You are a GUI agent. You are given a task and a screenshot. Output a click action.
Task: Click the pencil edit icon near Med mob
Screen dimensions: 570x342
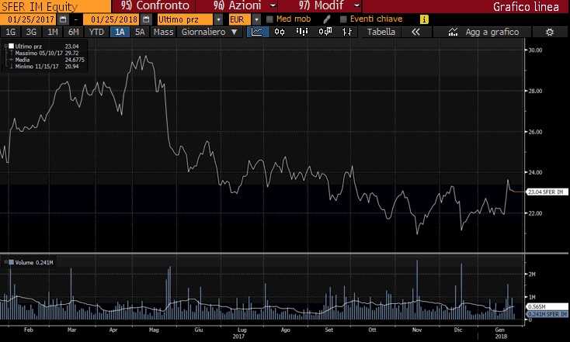pyautogui.click(x=326, y=19)
